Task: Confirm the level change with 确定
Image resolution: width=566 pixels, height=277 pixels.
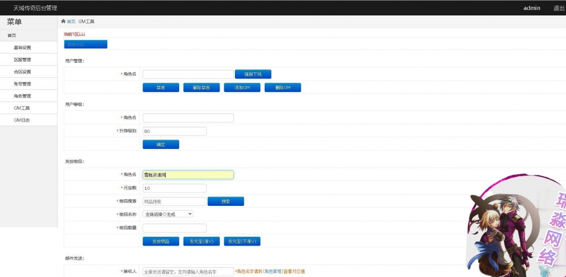Action: pos(161,145)
